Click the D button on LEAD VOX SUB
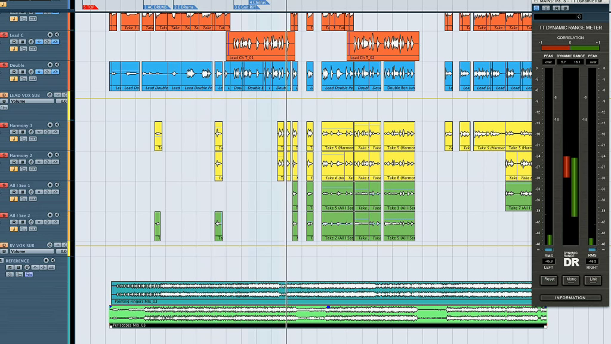This screenshot has width=611, height=344. point(4,95)
